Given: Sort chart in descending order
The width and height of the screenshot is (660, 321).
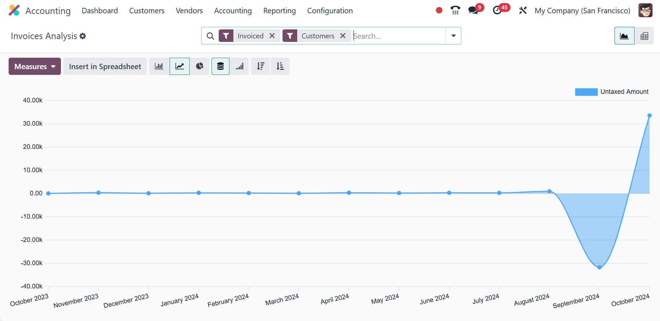Looking at the screenshot, I should click(261, 66).
